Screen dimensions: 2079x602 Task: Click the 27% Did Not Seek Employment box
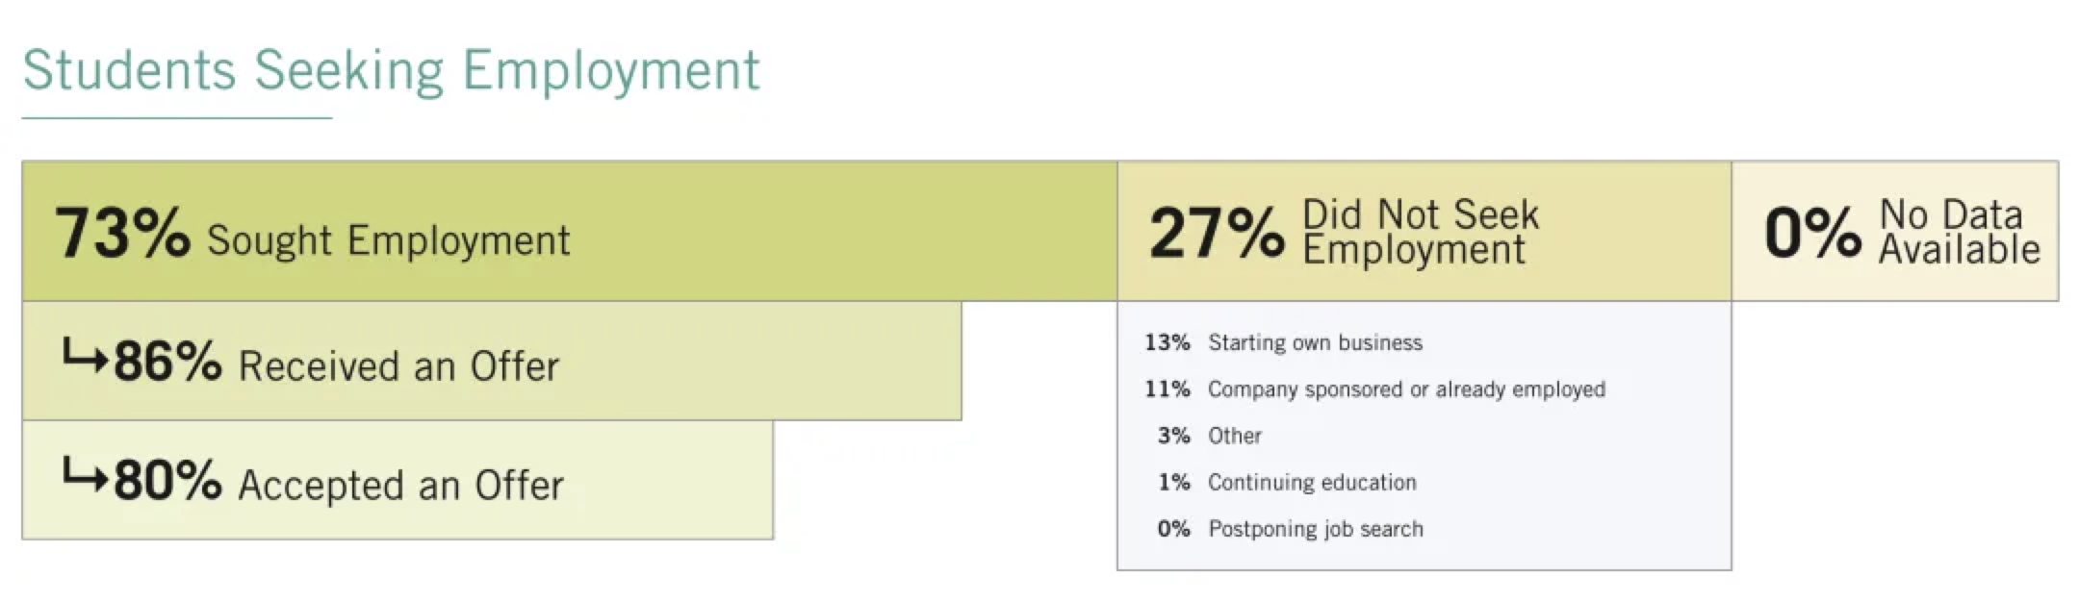click(x=1424, y=232)
